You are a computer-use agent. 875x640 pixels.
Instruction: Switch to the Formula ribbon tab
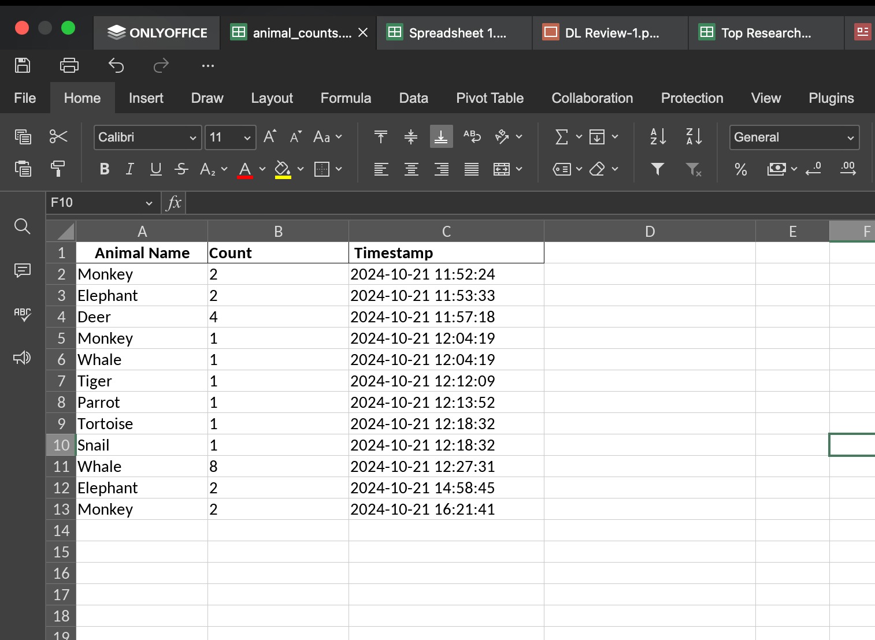[346, 98]
